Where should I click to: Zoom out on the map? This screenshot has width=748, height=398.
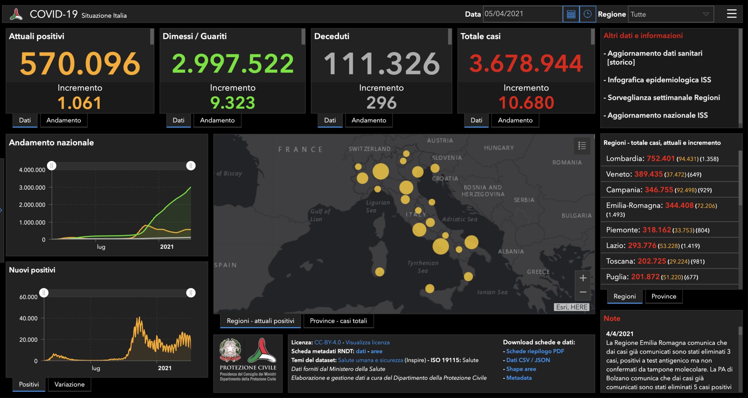click(583, 292)
